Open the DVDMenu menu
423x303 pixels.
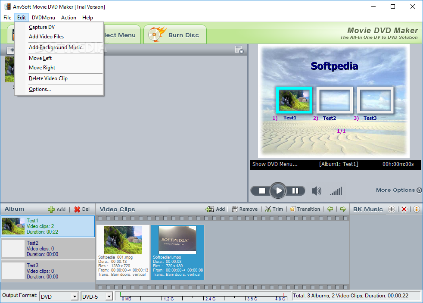point(44,18)
